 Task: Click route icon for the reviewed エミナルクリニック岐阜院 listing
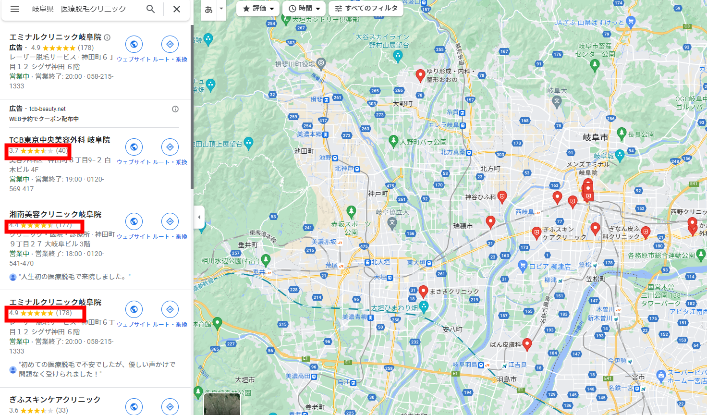tap(170, 309)
